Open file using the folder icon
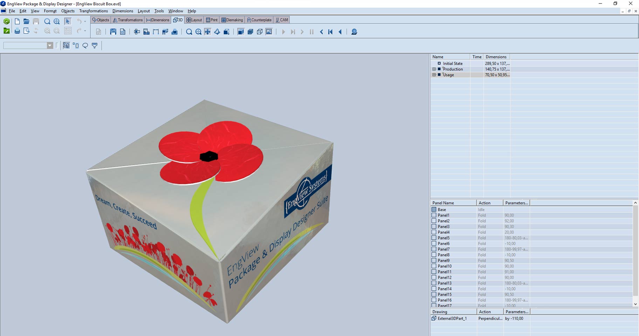Image resolution: width=639 pixels, height=336 pixels. pyautogui.click(x=26, y=21)
